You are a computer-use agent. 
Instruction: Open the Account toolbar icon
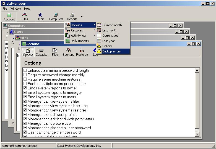tap(9, 17)
